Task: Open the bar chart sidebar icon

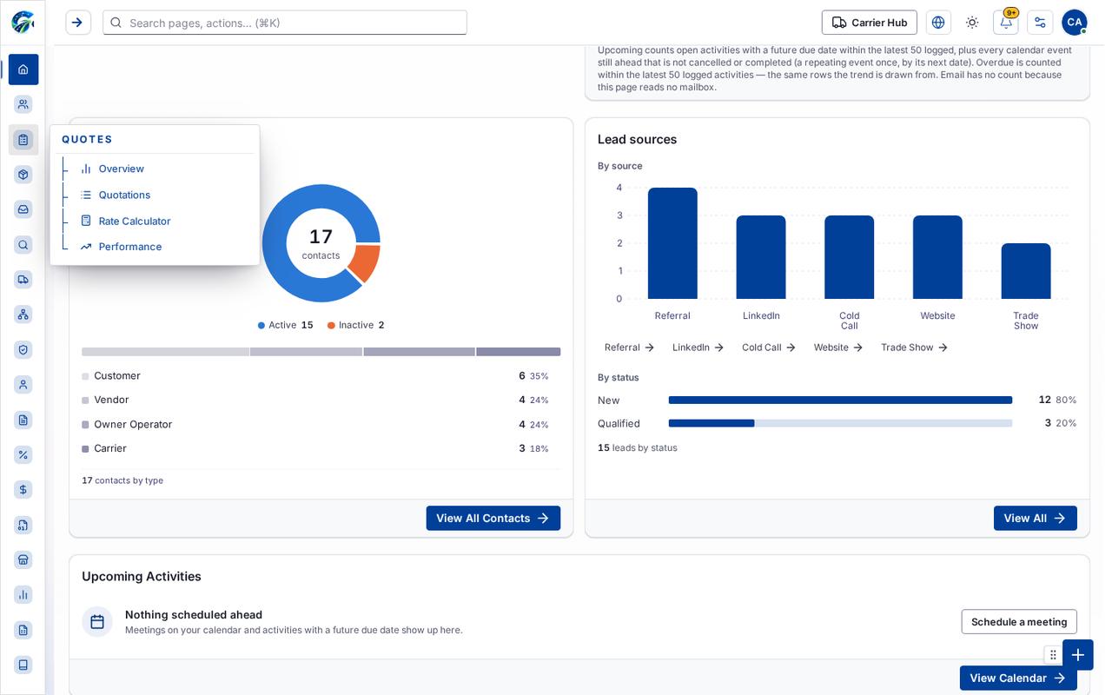Action: click(x=23, y=595)
